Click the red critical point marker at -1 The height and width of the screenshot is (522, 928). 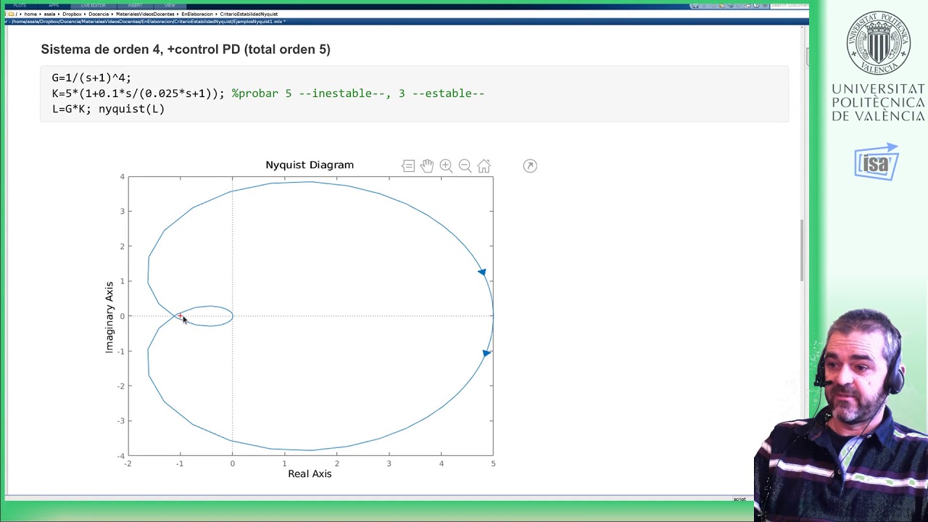click(x=180, y=316)
